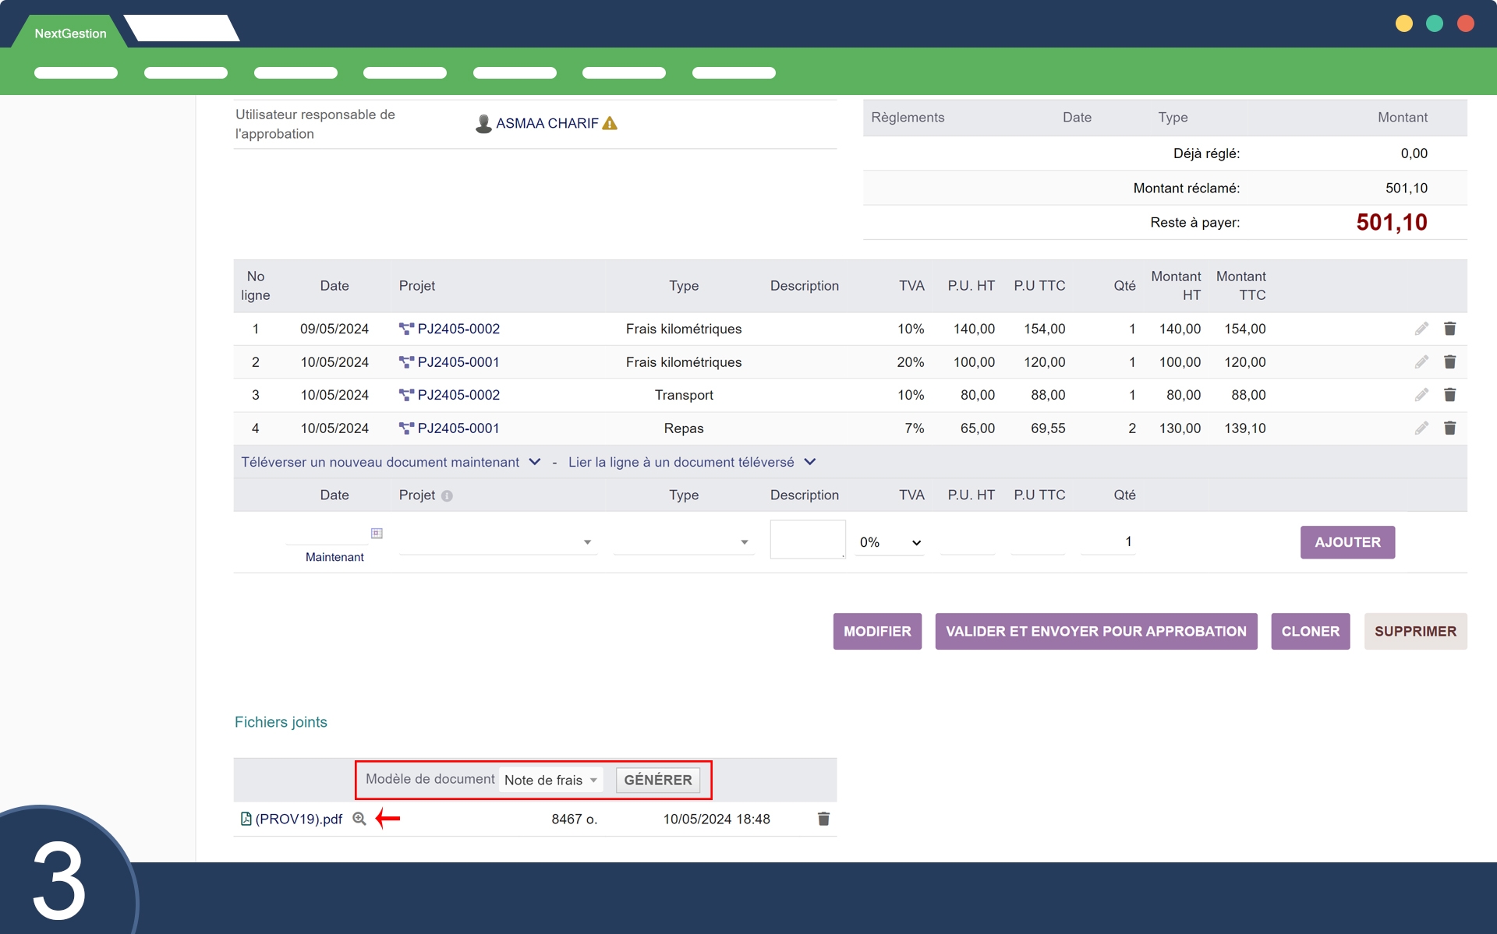
Task: Preview (PROV19).pdf using the magnifier icon
Action: [359, 819]
